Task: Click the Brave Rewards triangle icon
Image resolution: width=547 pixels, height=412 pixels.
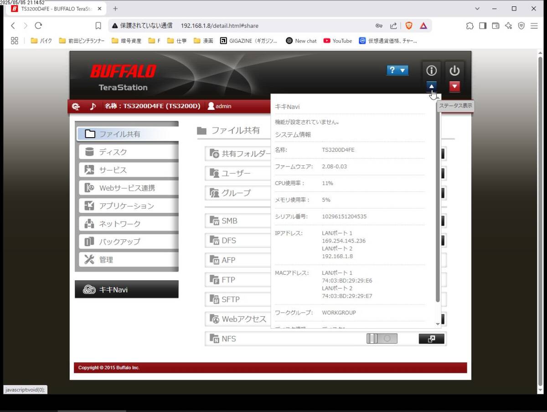Action: [x=423, y=26]
